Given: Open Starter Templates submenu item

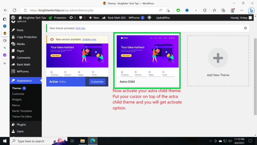Looking at the screenshot, I should click(22, 111).
